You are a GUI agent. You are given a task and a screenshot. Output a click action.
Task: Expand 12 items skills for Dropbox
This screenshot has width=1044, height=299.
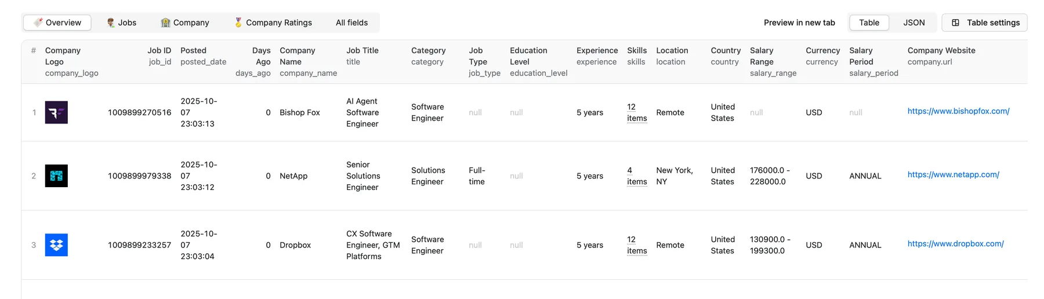click(636, 245)
